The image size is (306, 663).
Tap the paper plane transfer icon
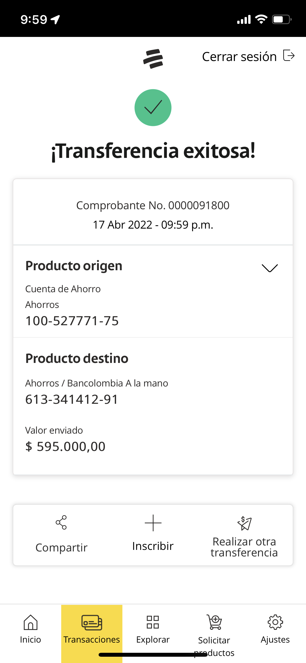tap(244, 523)
